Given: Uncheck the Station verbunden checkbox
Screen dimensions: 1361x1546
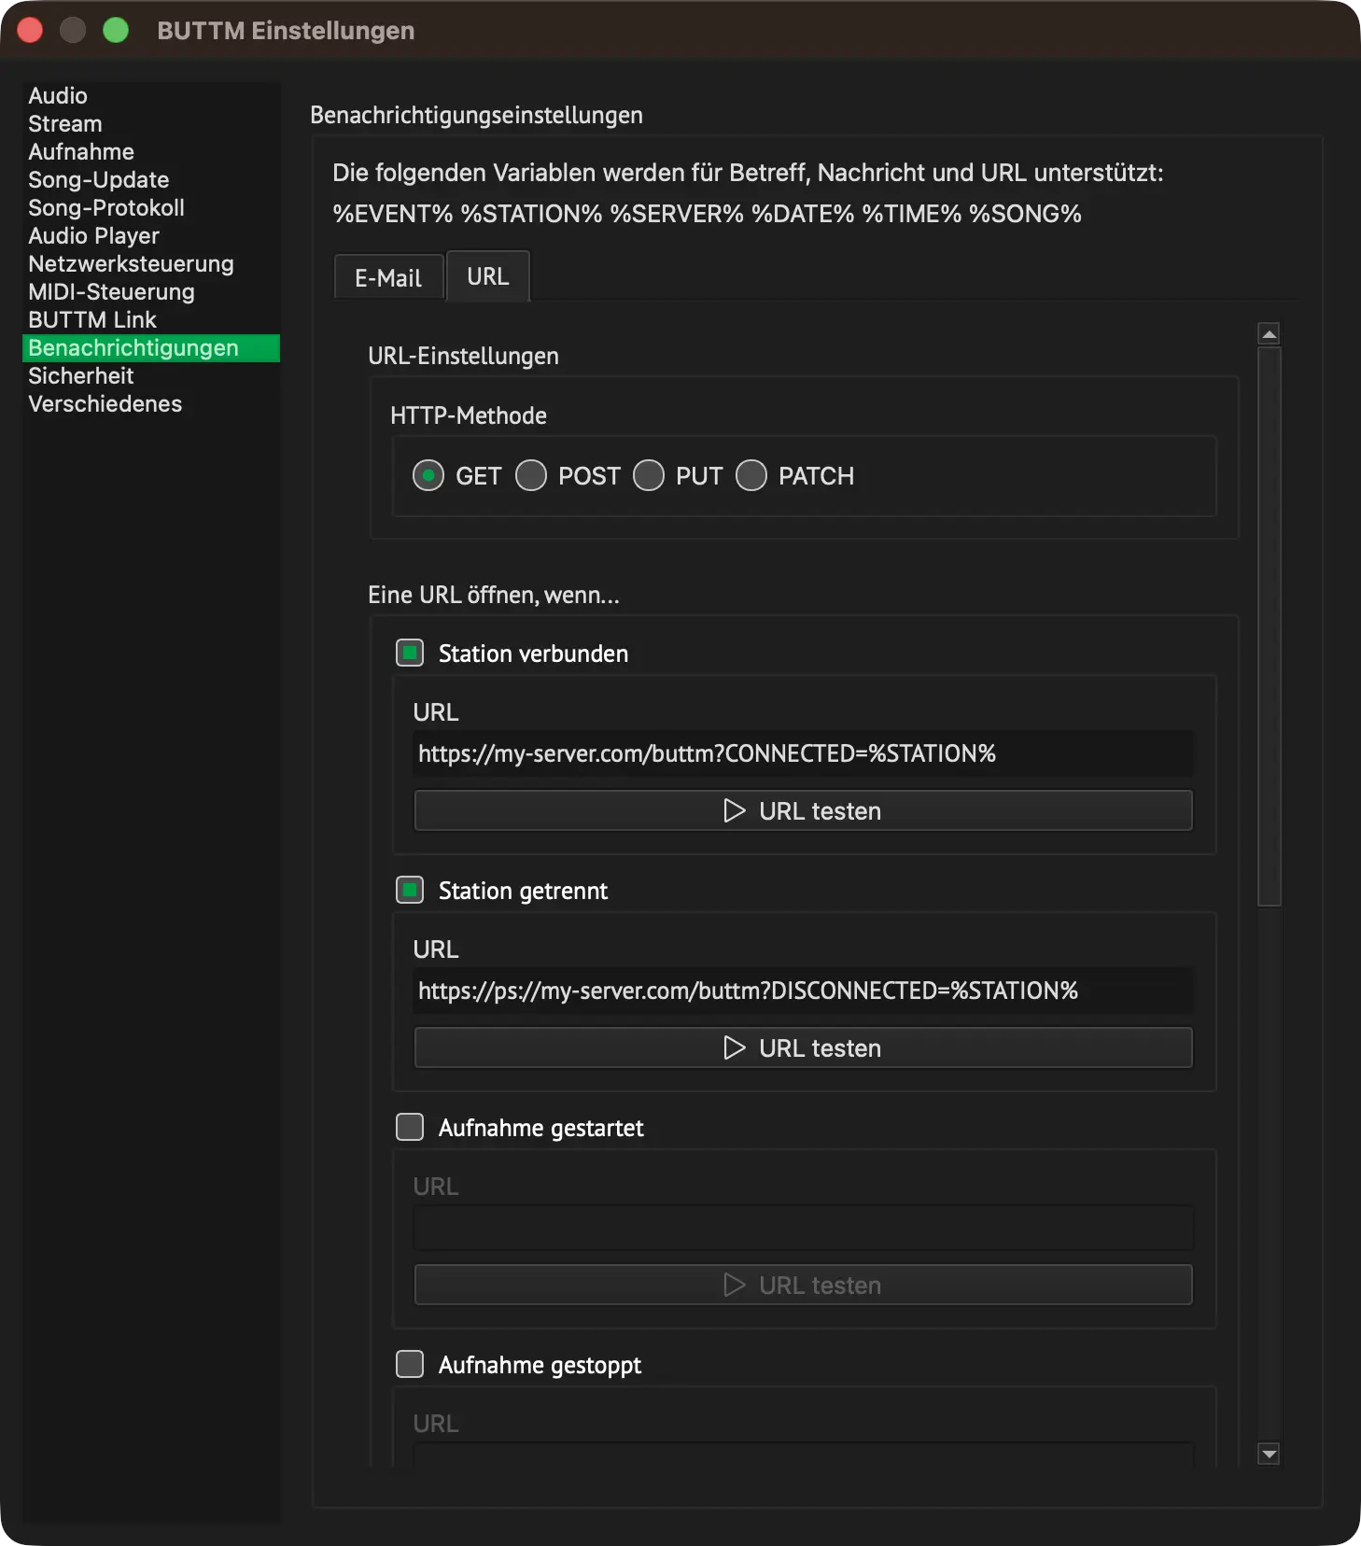Looking at the screenshot, I should tap(410, 653).
